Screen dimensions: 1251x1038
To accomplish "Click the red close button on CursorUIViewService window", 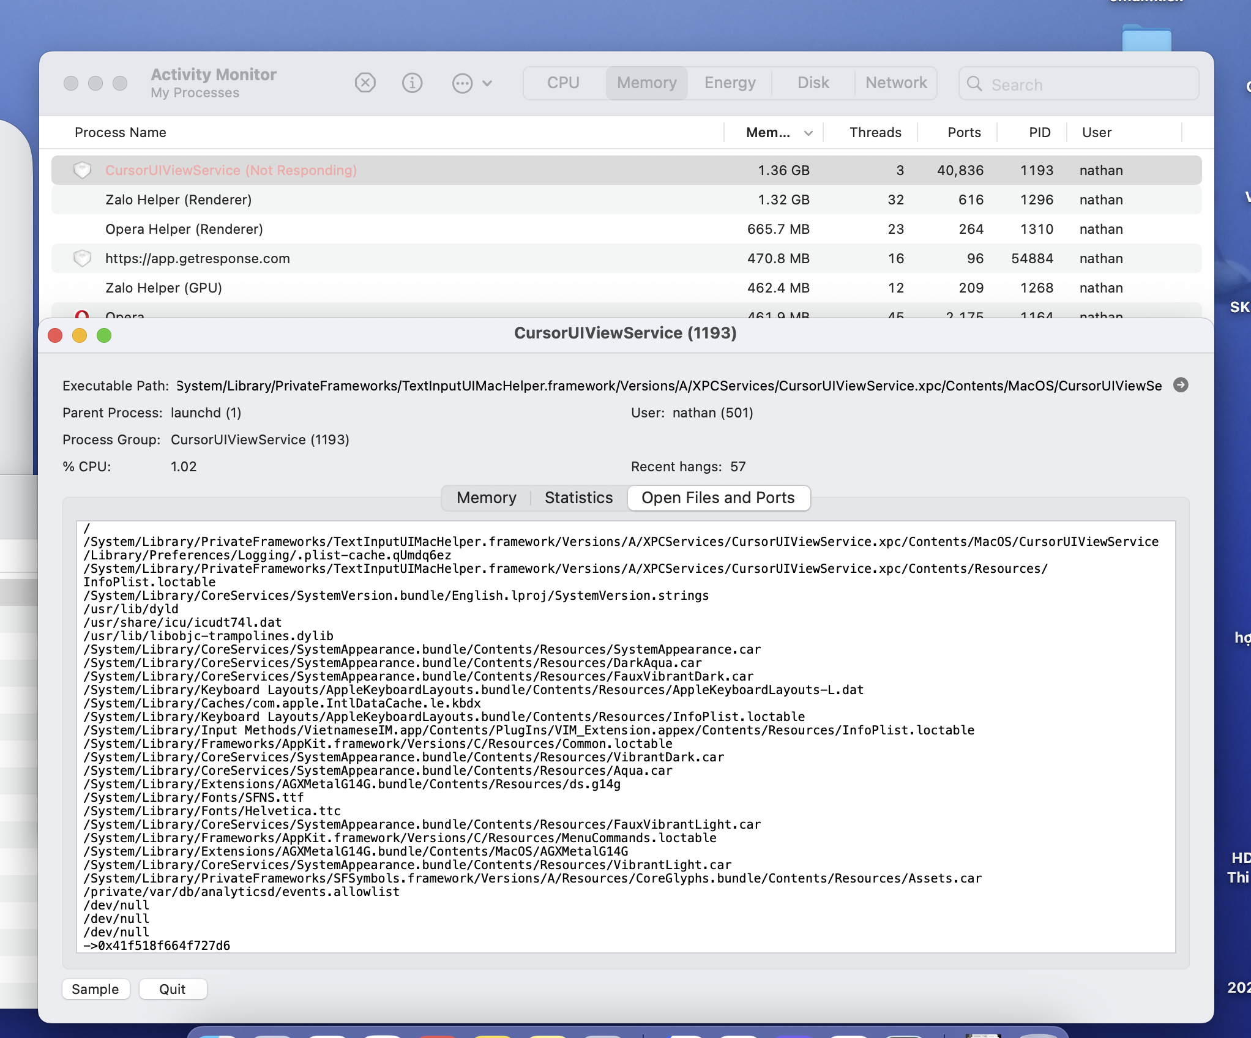I will 55,335.
